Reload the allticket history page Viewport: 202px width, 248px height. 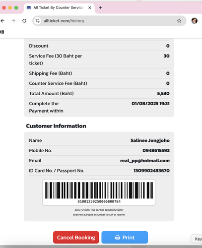[24, 21]
